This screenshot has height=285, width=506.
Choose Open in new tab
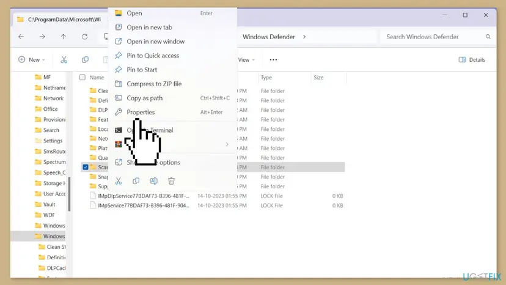[173, 28]
